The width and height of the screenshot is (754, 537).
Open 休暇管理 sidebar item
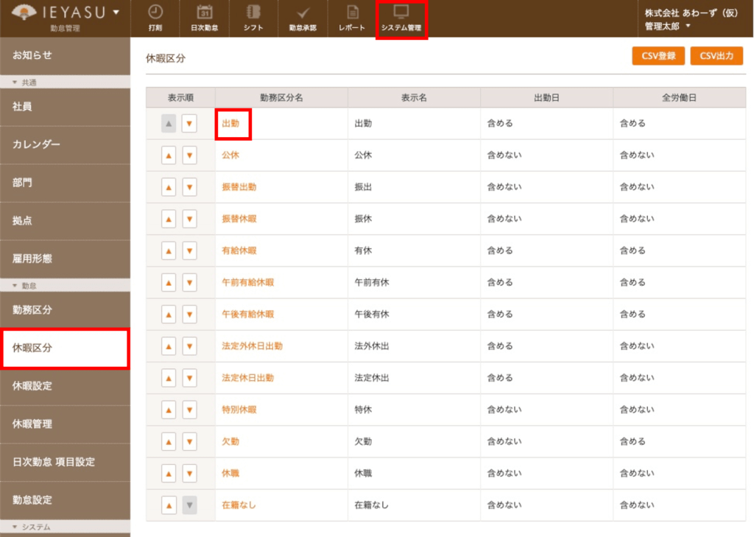pyautogui.click(x=65, y=424)
